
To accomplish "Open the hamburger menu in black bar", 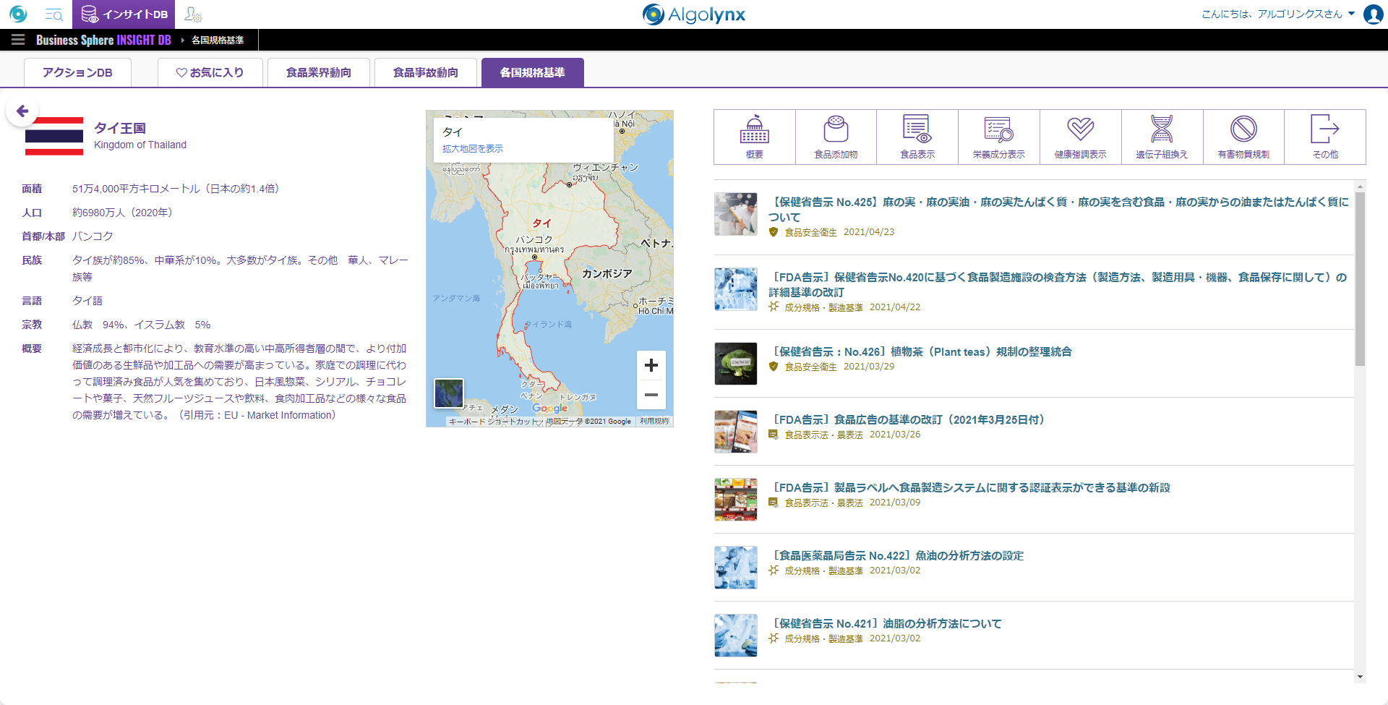I will coord(18,40).
